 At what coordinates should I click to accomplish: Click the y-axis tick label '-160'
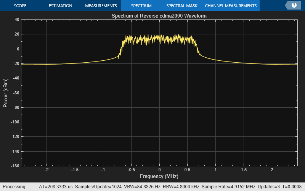coord(15,166)
